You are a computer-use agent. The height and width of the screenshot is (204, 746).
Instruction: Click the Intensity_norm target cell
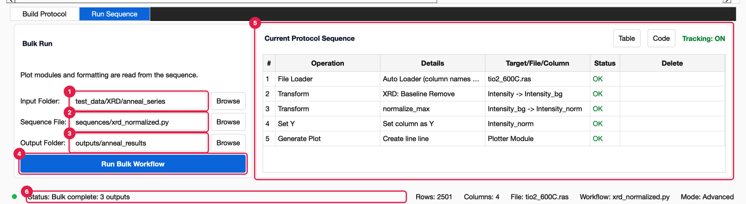537,124
